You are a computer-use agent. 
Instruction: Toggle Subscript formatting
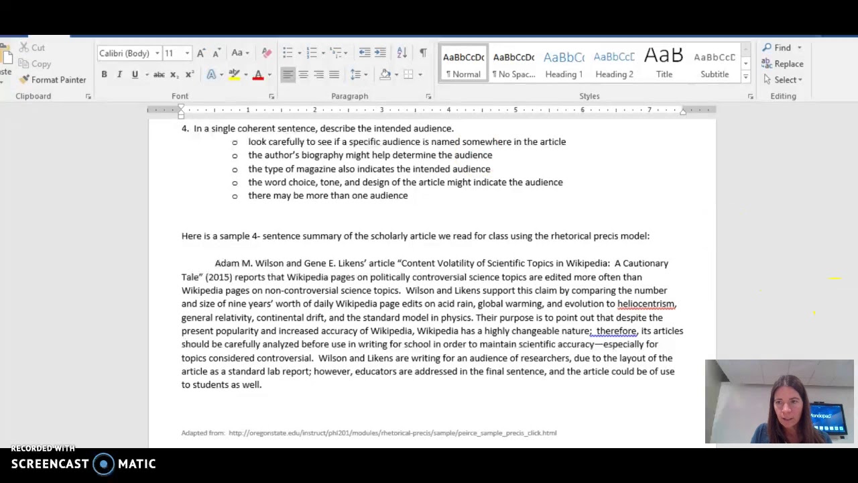point(174,74)
